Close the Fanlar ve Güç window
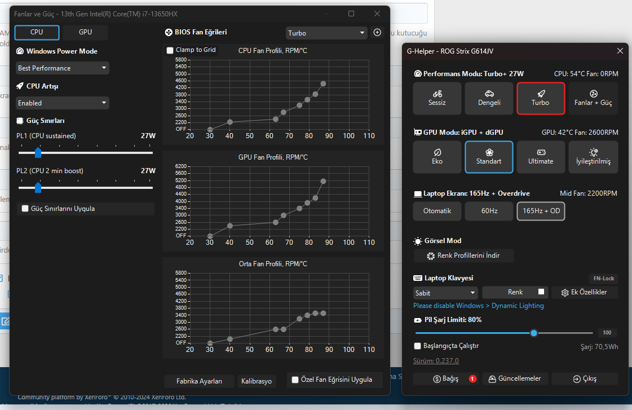The width and height of the screenshot is (632, 410). (377, 14)
